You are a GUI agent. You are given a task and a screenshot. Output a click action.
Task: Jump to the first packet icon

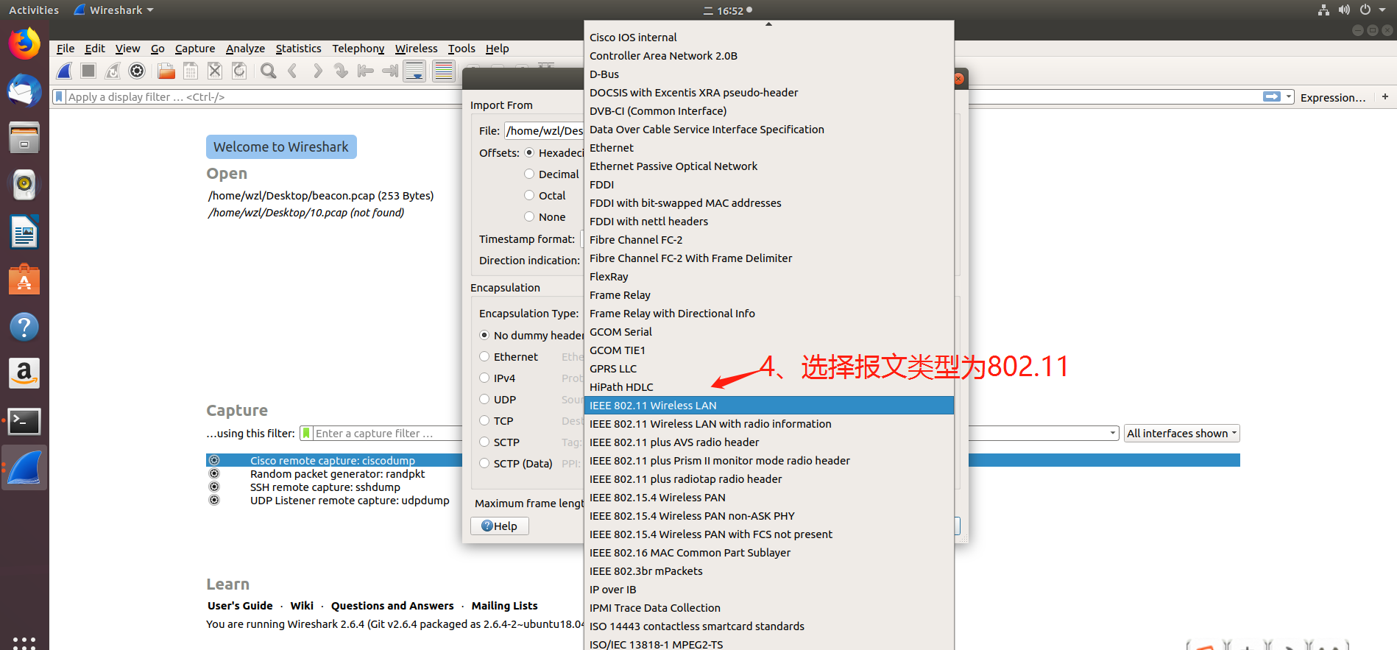[x=365, y=71]
